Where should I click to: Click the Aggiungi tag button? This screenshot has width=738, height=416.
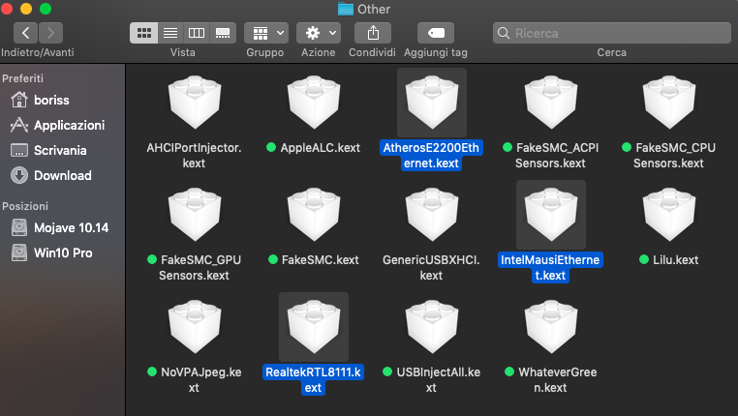436,33
